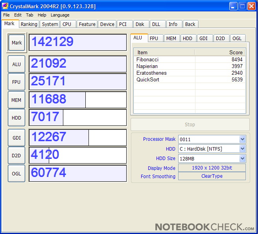The height and width of the screenshot is (234, 258).
Task: Minimize the CrystalMark window
Action: [x=233, y=6]
